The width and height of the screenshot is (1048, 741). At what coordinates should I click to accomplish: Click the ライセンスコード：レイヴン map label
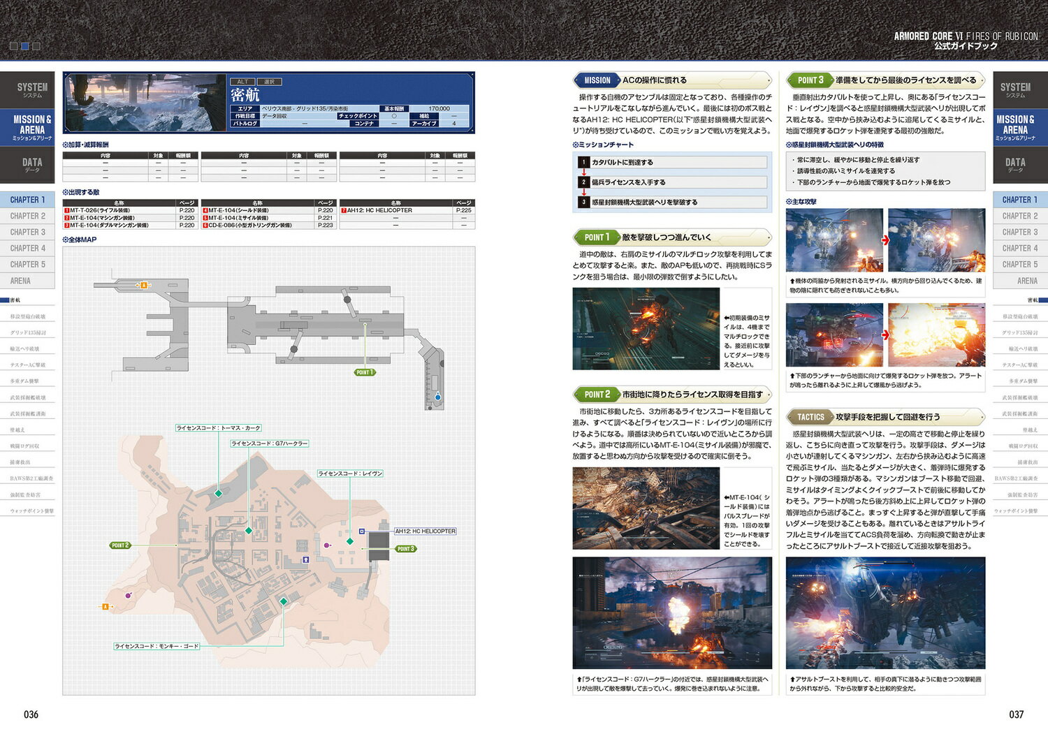click(x=350, y=474)
